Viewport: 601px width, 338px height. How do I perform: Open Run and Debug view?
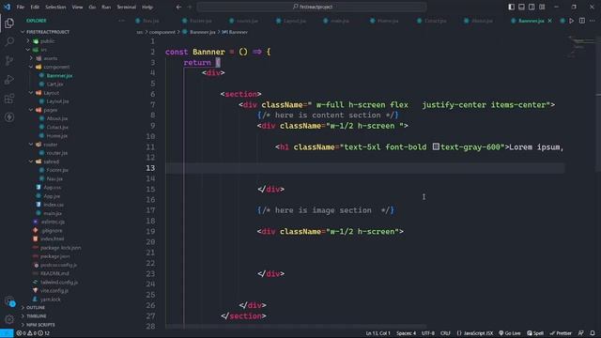coord(9,79)
